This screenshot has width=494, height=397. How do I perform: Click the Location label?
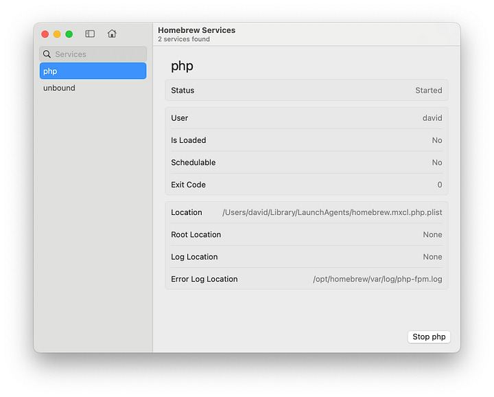(x=186, y=212)
